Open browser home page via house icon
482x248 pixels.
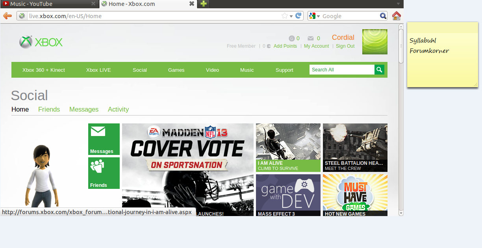(x=396, y=16)
